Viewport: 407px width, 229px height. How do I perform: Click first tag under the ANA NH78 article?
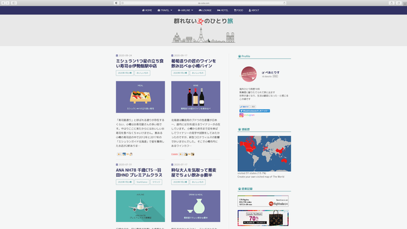click(x=125, y=182)
